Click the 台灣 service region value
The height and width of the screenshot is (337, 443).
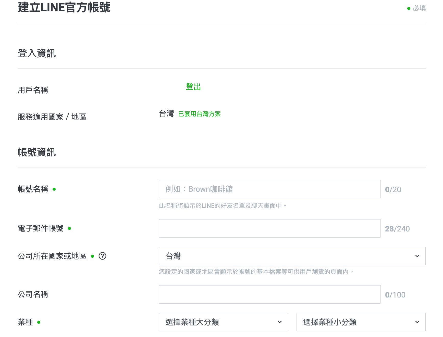166,113
